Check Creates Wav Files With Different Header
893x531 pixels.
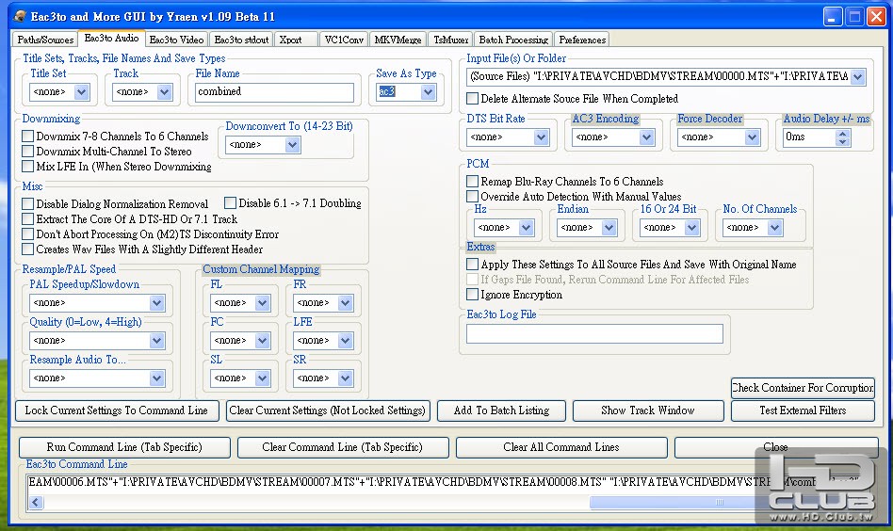click(x=28, y=249)
